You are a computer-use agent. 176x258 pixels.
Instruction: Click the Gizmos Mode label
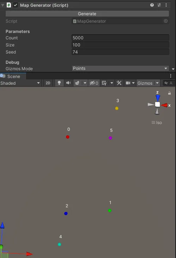pyautogui.click(x=19, y=69)
